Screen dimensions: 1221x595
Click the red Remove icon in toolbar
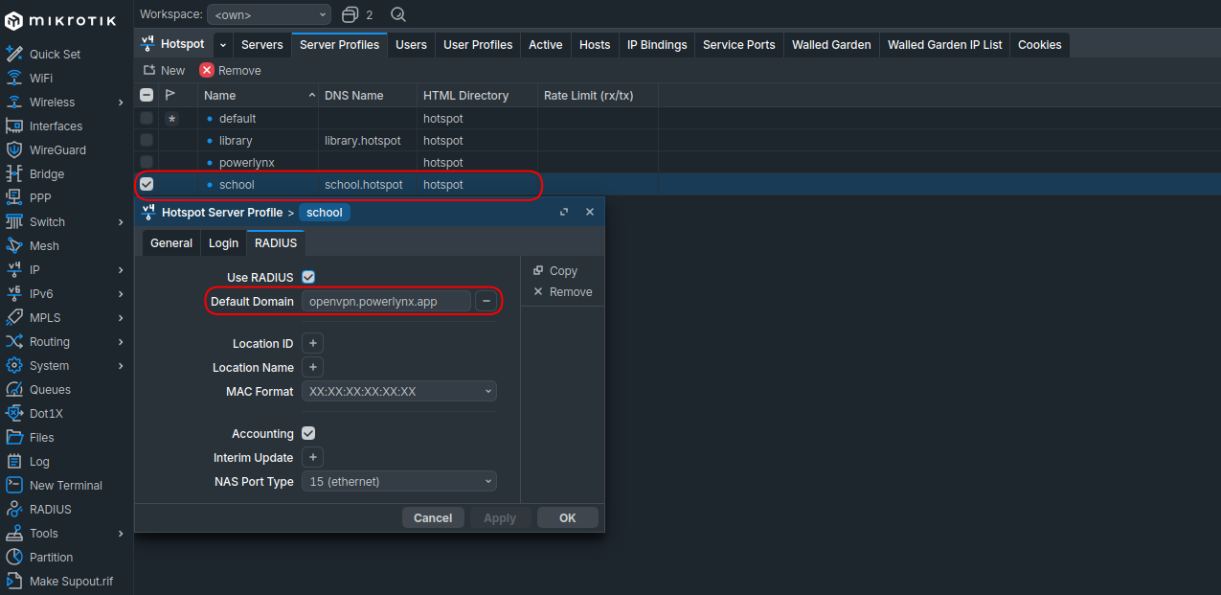point(207,70)
